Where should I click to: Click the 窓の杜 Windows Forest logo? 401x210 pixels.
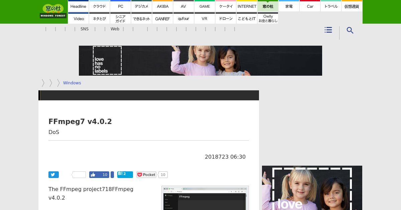click(53, 11)
